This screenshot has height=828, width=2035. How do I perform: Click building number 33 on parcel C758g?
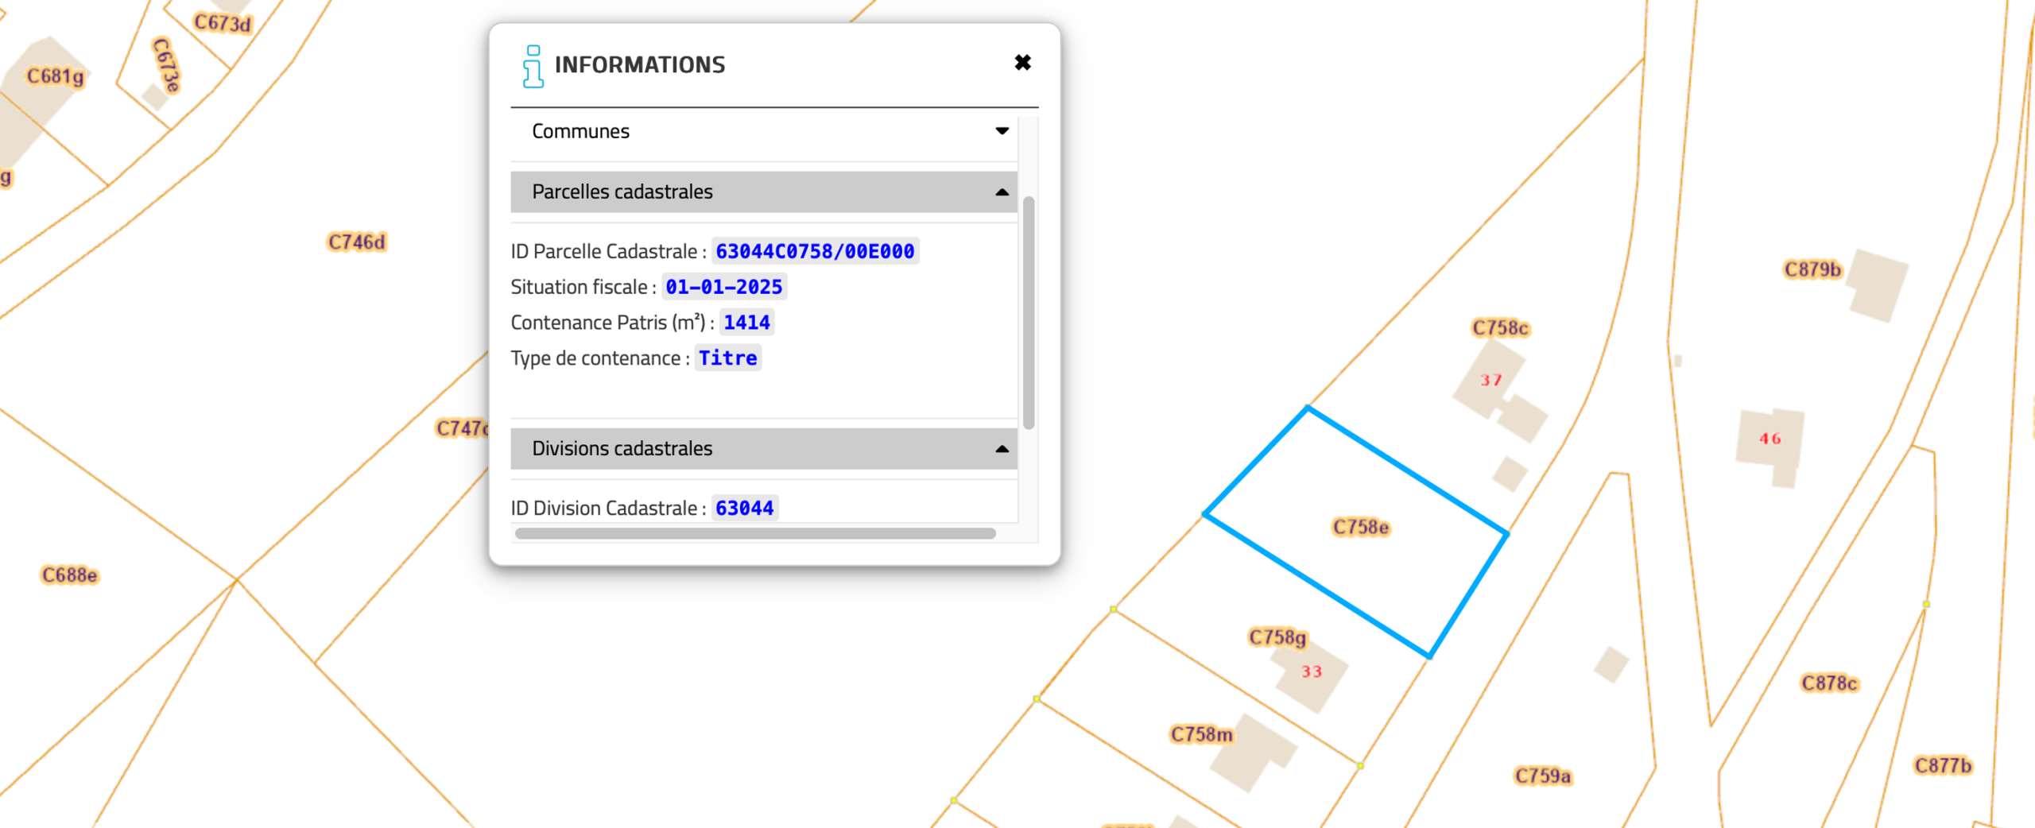tap(1311, 672)
